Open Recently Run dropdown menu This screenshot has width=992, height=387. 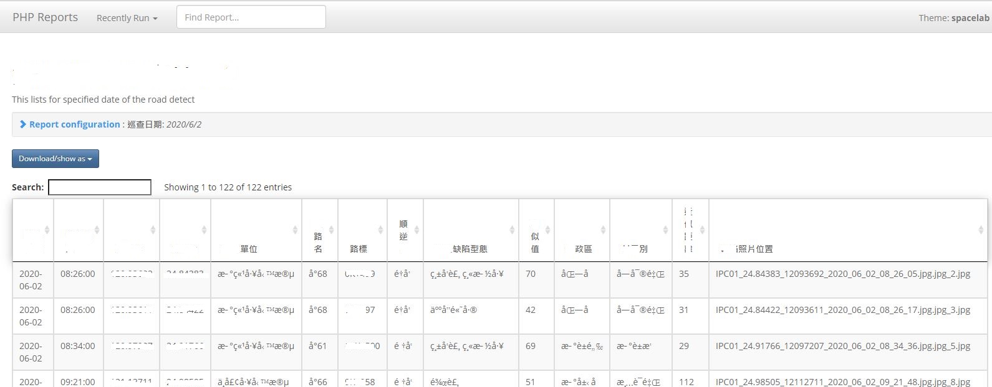127,18
